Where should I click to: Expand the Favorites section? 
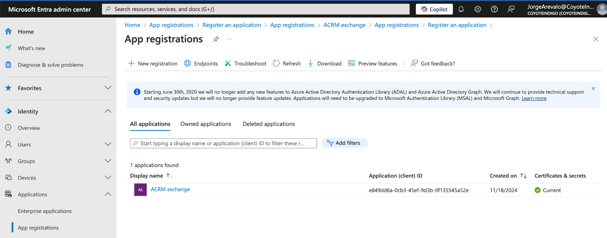coord(108,88)
